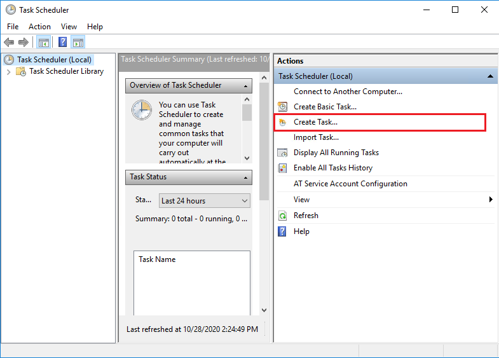Image resolution: width=499 pixels, height=358 pixels.
Task: Click the Last refreshed at 10/28/2020 text
Action: click(192, 329)
